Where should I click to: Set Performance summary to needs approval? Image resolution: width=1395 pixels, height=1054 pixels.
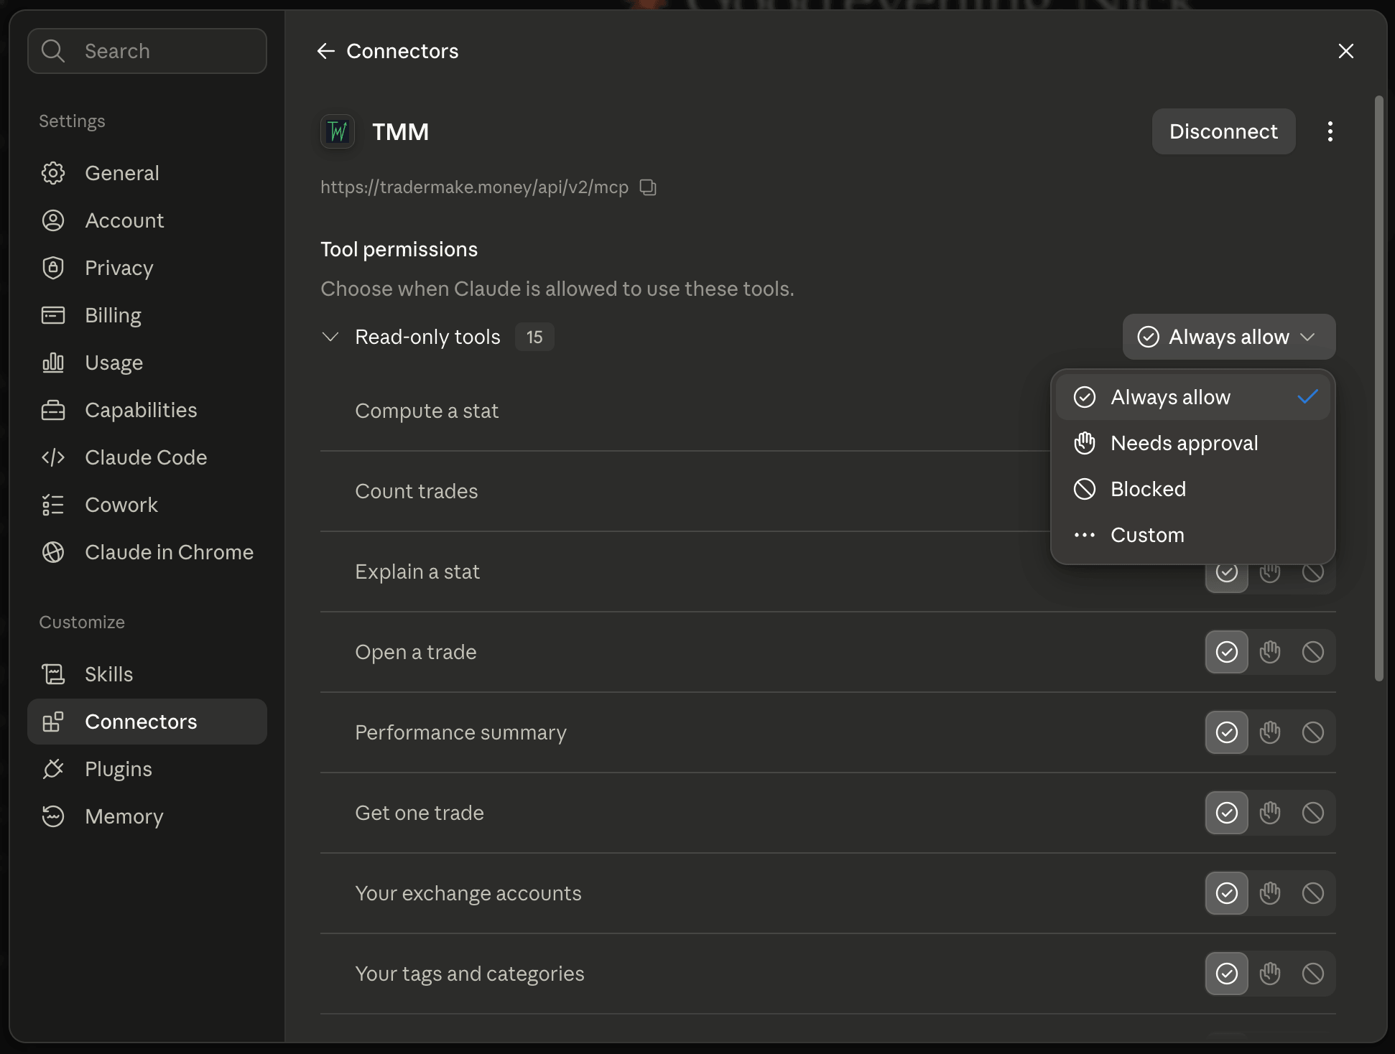[x=1270, y=732]
